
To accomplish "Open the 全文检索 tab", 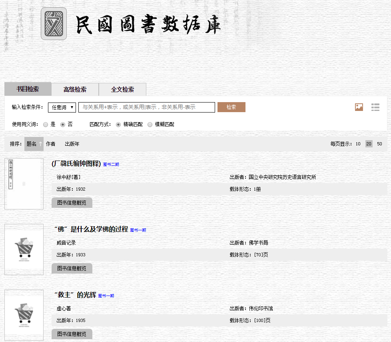I will [x=122, y=89].
